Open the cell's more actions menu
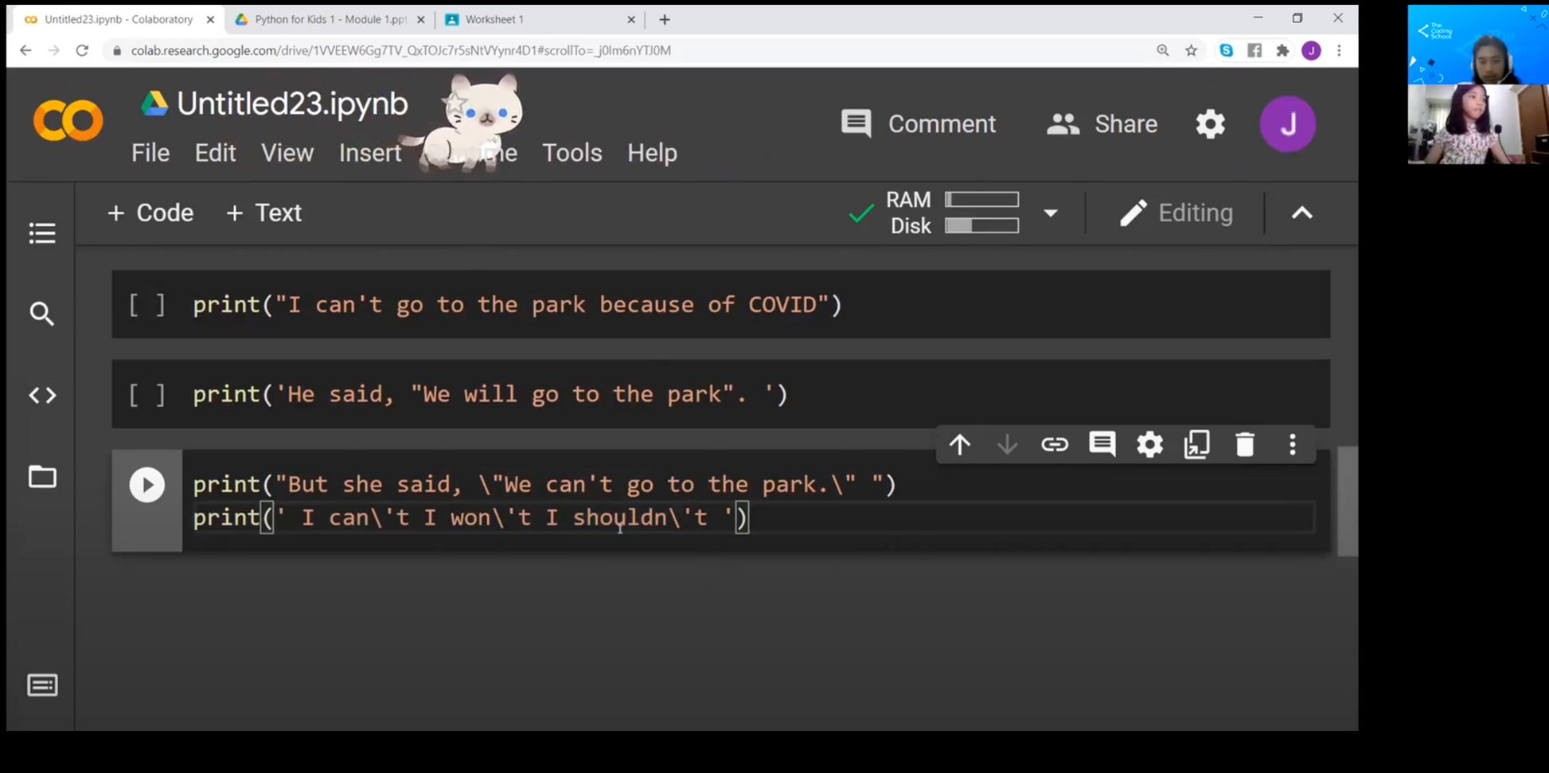Screen dimensions: 1549x773 pos(1293,444)
